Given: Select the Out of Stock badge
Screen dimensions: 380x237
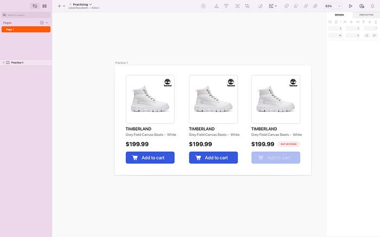Looking at the screenshot, I should pos(289,144).
